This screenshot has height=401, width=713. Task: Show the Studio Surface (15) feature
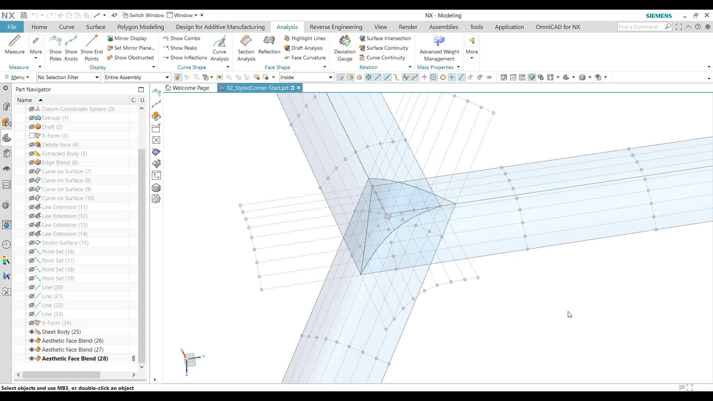pos(32,243)
